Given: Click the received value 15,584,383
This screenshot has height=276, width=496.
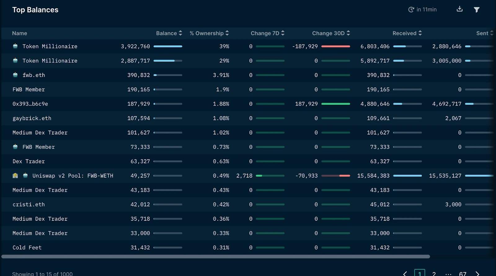Looking at the screenshot, I should click(x=373, y=176).
